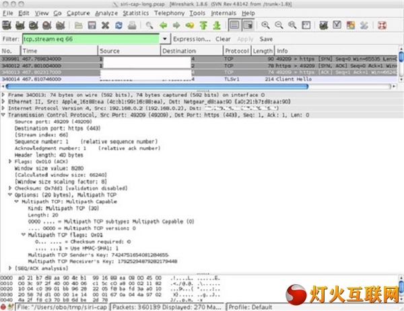Collapse Multipath TCP flags: 0x01
404x311 pixels.
coord(24,234)
